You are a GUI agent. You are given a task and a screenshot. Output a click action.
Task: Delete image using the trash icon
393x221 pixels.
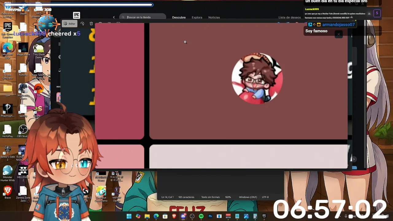91,24
